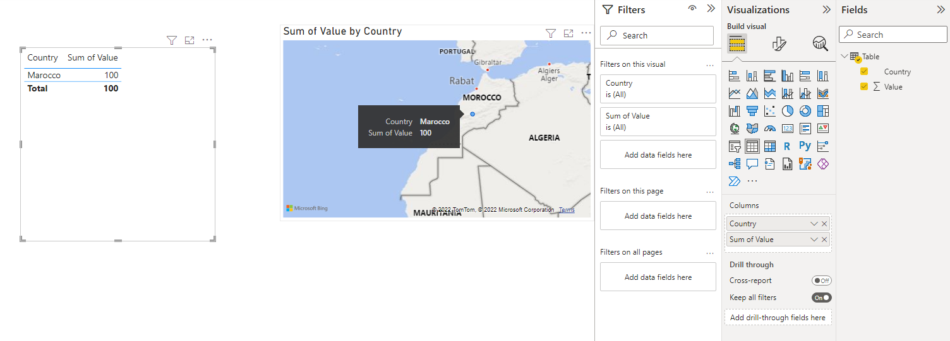The height and width of the screenshot is (341, 950).
Task: Select the Funnel chart visual
Action: (x=752, y=111)
